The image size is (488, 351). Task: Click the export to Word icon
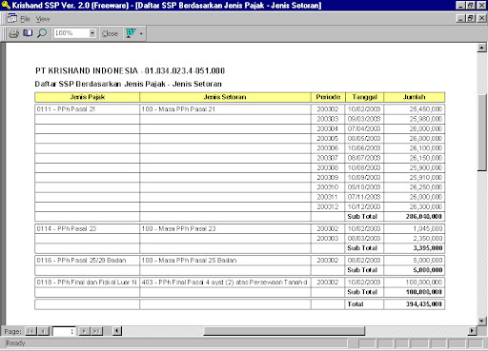(x=131, y=33)
